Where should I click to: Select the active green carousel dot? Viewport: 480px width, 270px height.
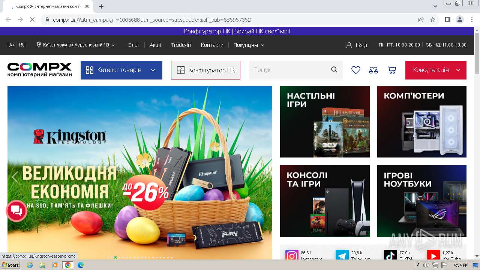[x=115, y=258]
